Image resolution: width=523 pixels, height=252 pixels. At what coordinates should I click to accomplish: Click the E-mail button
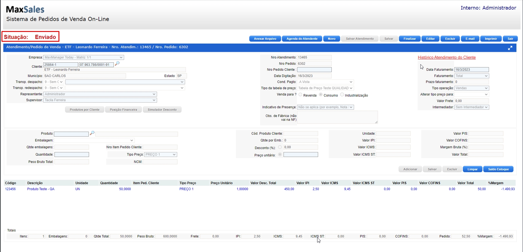click(x=470, y=39)
